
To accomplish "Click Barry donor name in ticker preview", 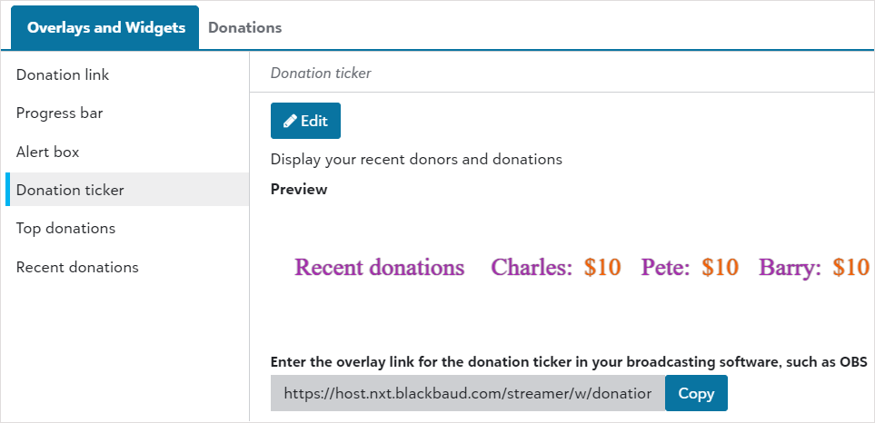I will coord(790,268).
